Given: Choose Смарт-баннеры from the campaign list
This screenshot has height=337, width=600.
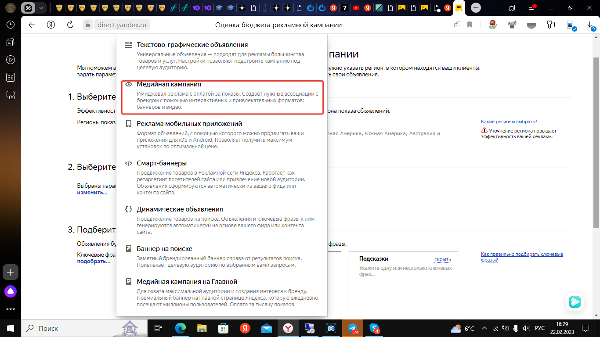Looking at the screenshot, I should [162, 163].
